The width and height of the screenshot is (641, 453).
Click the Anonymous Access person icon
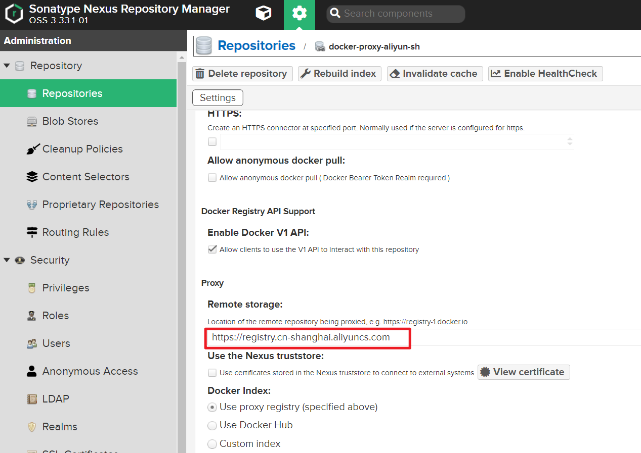tap(32, 371)
